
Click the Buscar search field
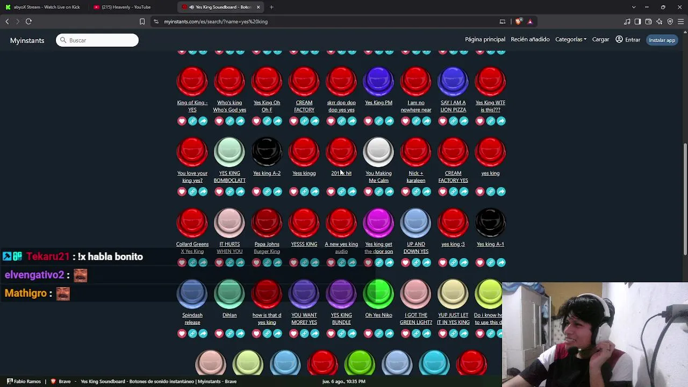(97, 40)
